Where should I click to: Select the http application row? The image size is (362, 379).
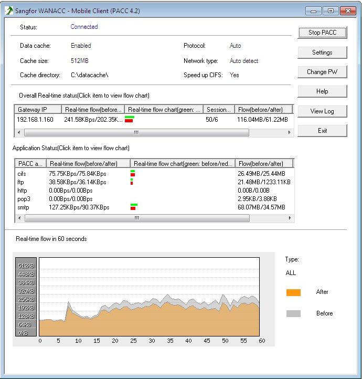pyautogui.click(x=154, y=191)
